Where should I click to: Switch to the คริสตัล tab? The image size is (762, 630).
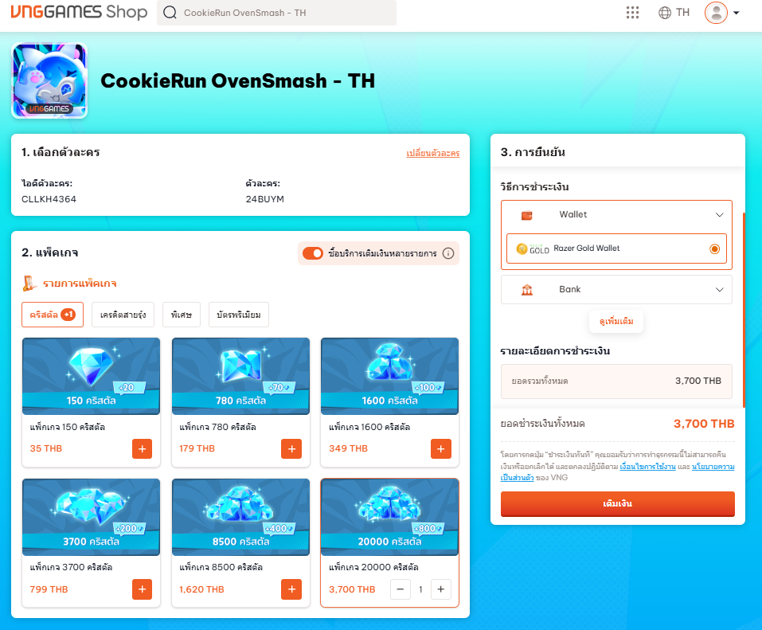pos(52,315)
